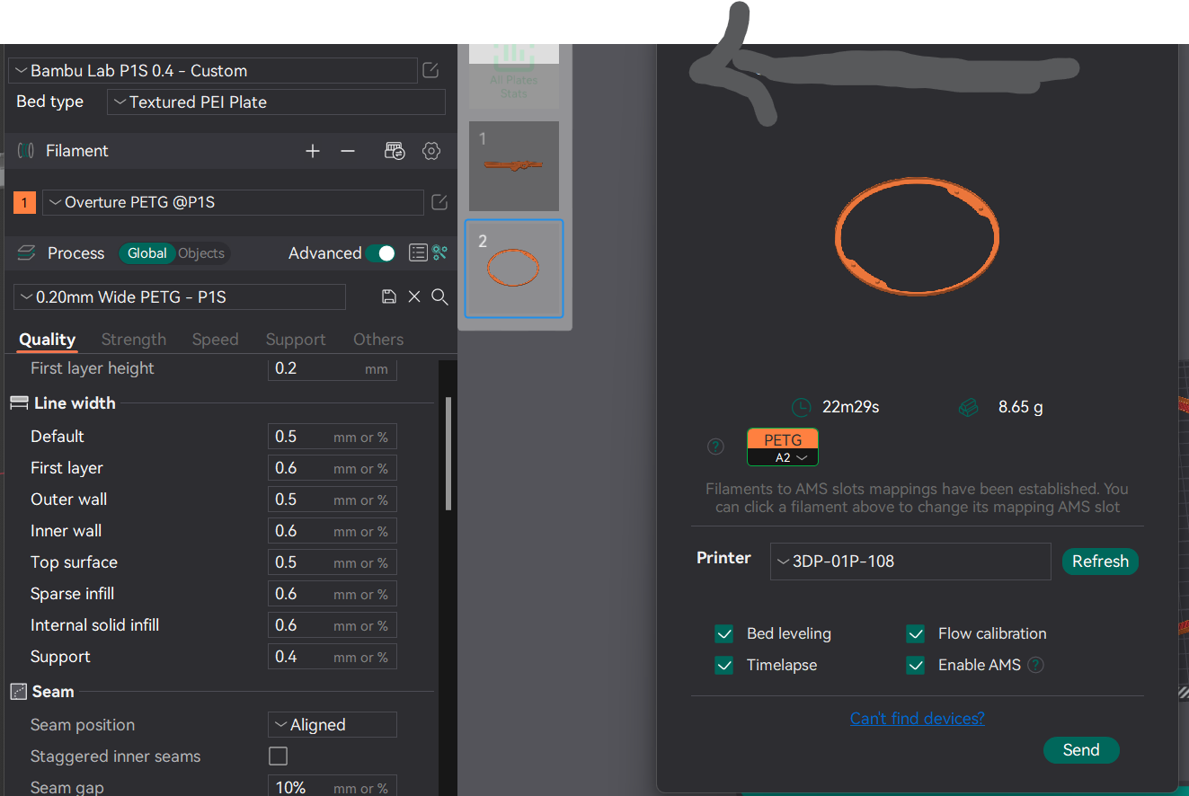Remove a filament using the minus icon
1189x796 pixels.
348,151
